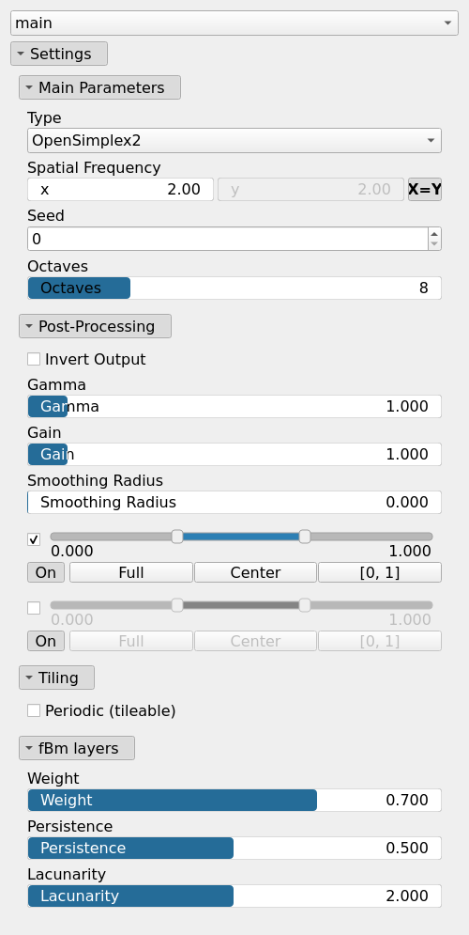Collapse the fBm layers group
Screen dimensions: 469x935
coord(77,748)
